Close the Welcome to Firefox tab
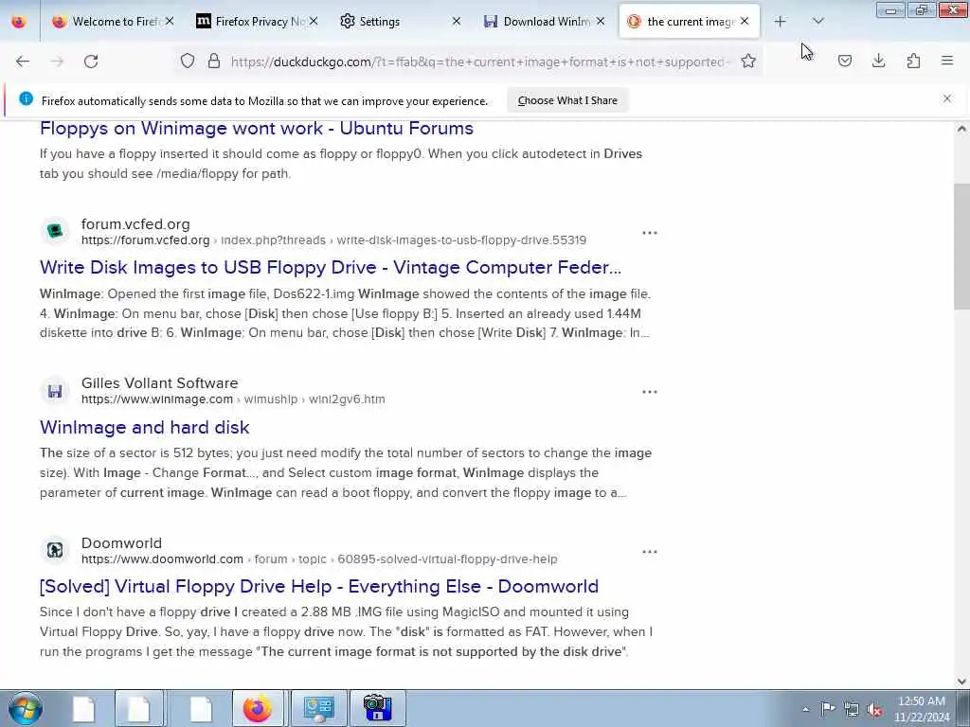Viewport: 970px width, 727px height. (x=170, y=22)
